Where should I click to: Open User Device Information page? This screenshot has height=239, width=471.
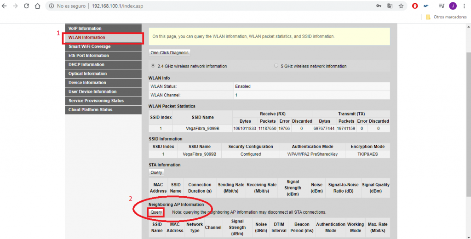click(x=103, y=91)
